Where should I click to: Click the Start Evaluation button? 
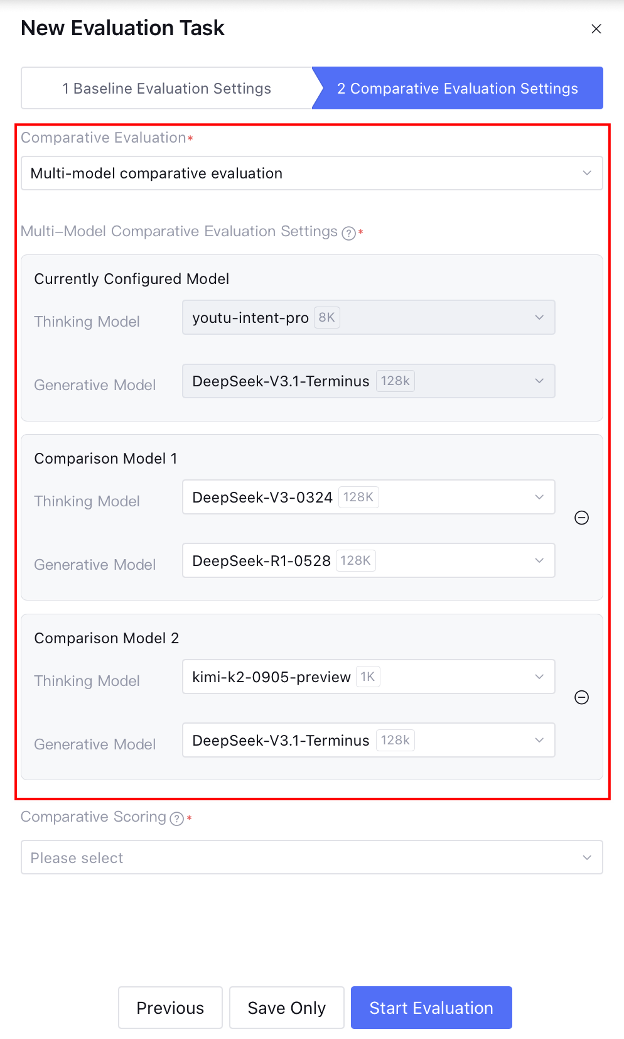[x=431, y=1008]
